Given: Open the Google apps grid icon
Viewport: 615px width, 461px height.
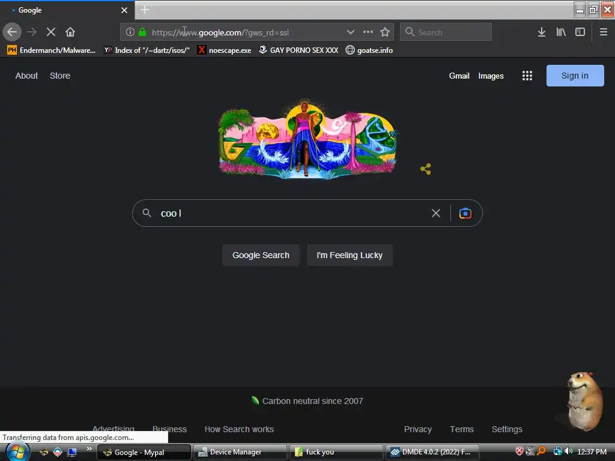Looking at the screenshot, I should point(527,76).
